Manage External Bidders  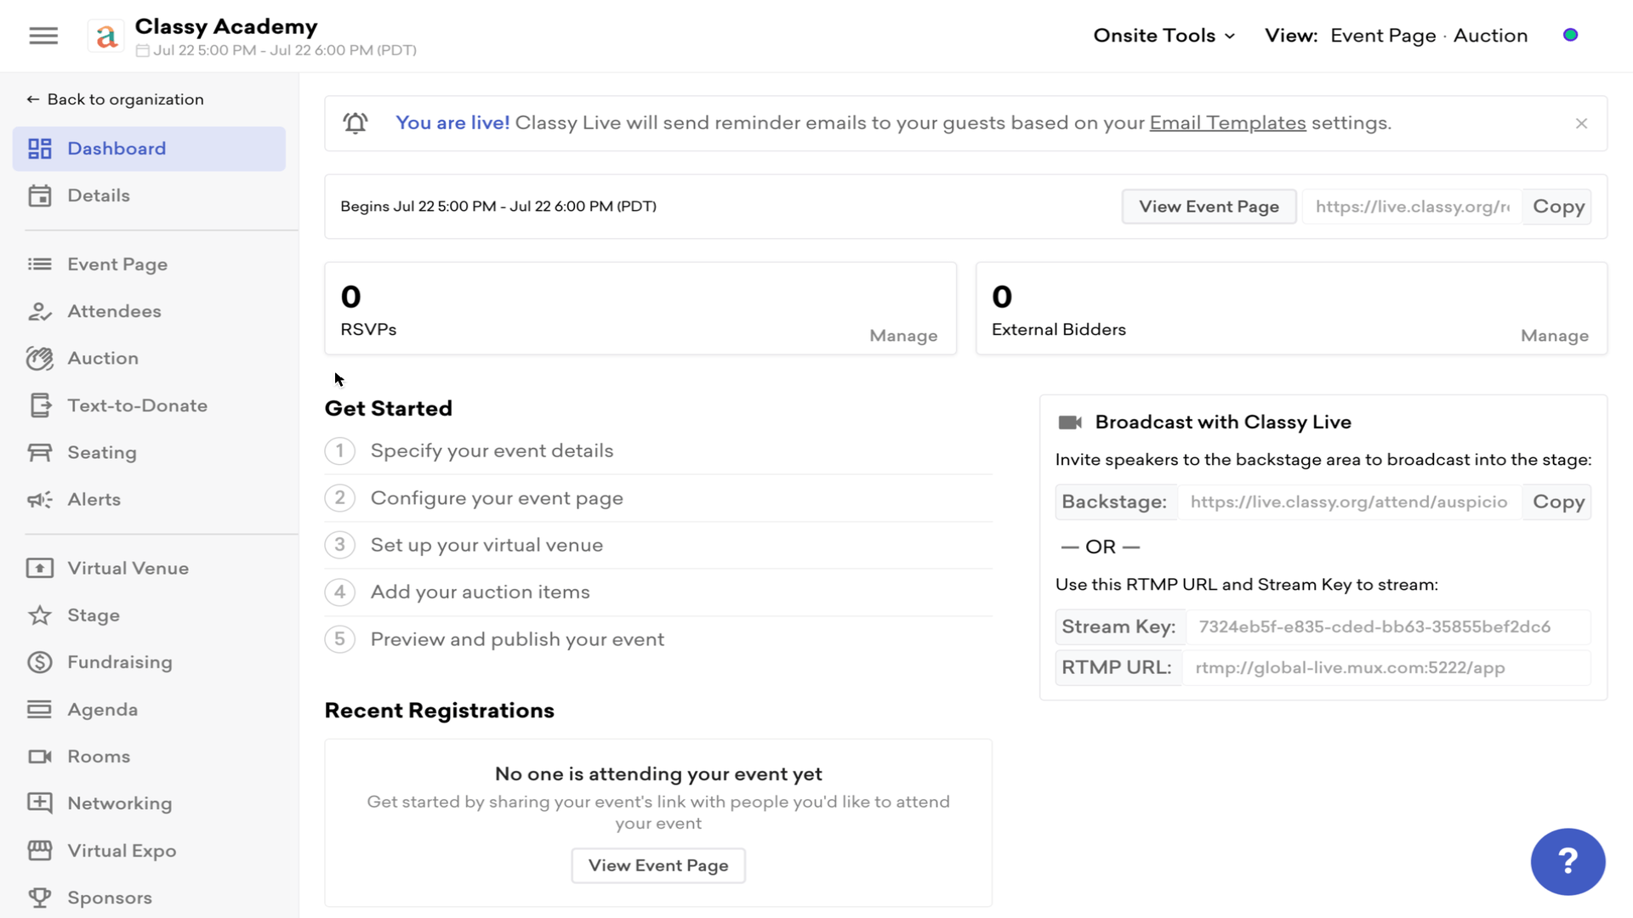coord(1554,336)
